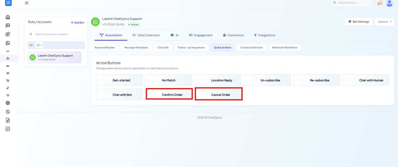Click the WhatsApp logo beside Lakshit ChatSyncs Support header
This screenshot has width=398, height=167.
pyautogui.click(x=95, y=22)
